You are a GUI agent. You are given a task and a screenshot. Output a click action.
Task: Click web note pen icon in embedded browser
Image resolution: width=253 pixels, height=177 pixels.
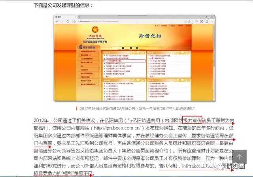coord(202,21)
